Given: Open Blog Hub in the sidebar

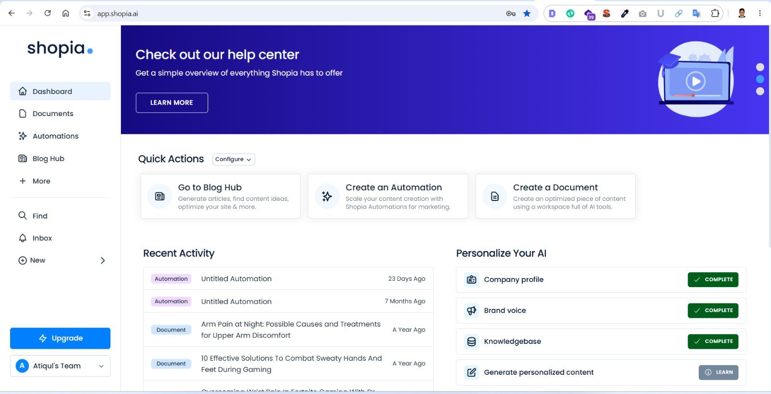Looking at the screenshot, I should 60,158.
